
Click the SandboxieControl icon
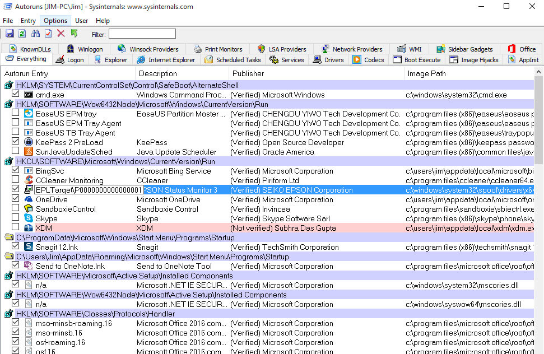[x=29, y=209]
